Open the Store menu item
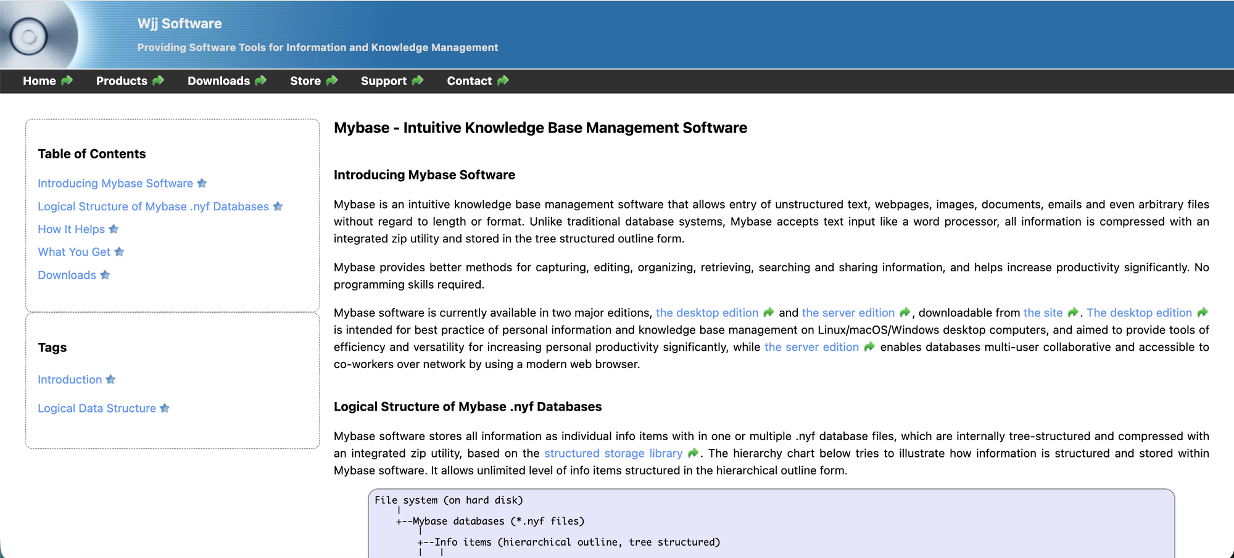 coord(305,81)
